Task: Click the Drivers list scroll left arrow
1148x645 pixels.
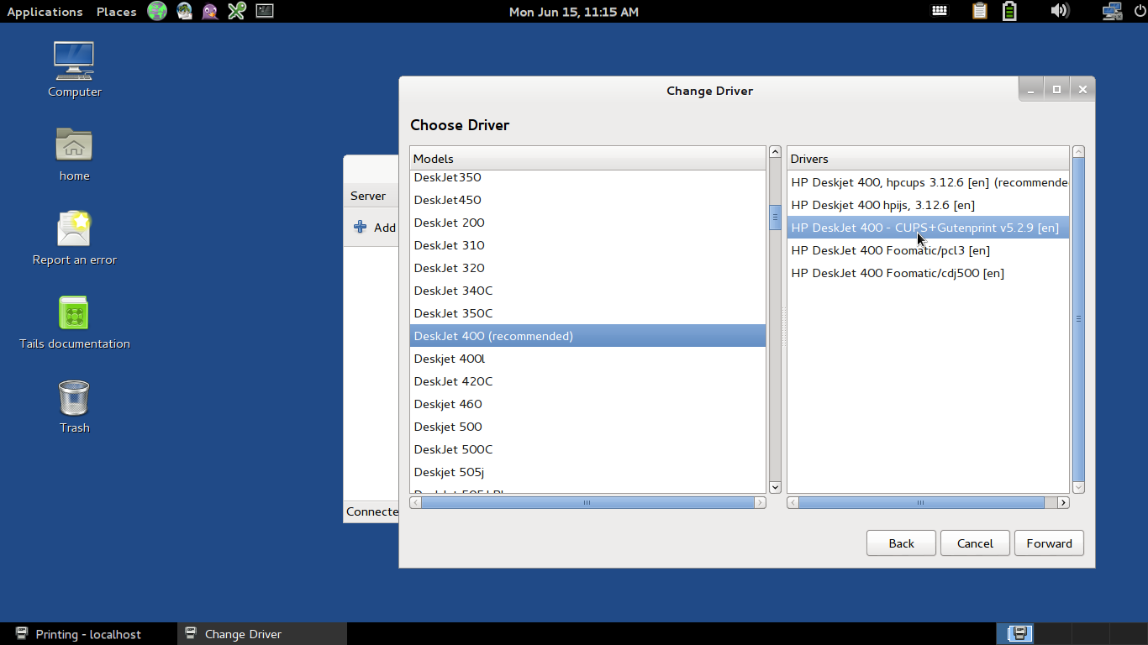Action: point(793,502)
